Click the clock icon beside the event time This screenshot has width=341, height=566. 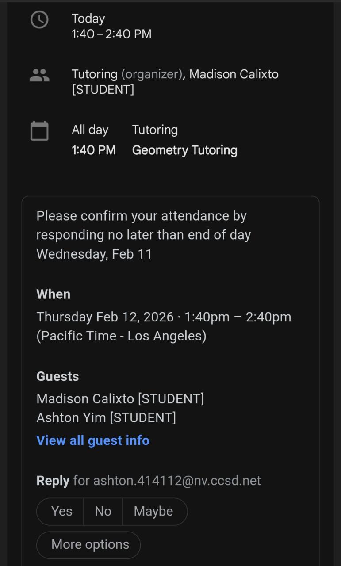[39, 20]
